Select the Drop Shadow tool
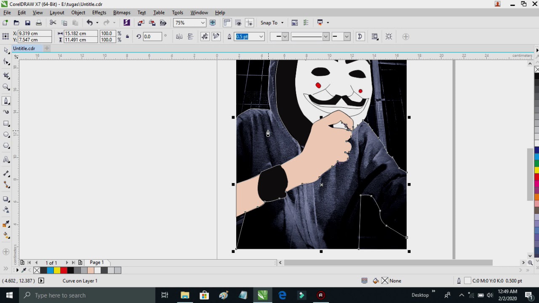This screenshot has height=303, width=539. click(6, 199)
